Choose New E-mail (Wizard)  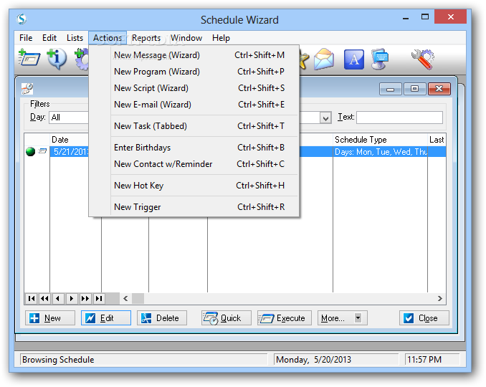pos(194,105)
